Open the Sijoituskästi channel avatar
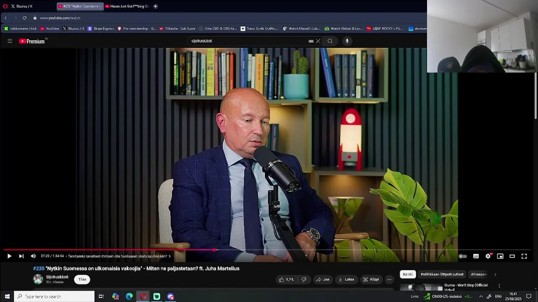This screenshot has width=538, height=302. (38, 279)
